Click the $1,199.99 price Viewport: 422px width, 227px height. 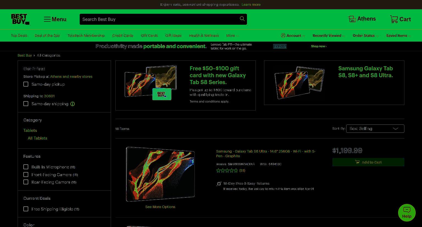pyautogui.click(x=347, y=151)
